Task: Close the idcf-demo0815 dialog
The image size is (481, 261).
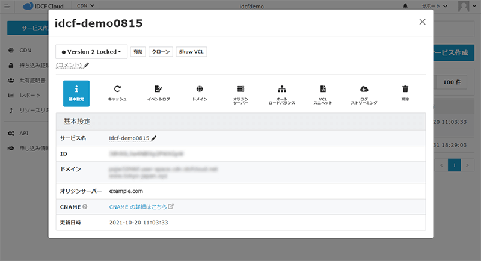Action: pos(422,22)
